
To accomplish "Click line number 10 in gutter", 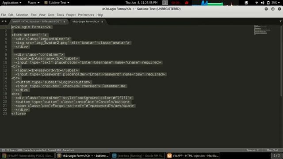I will coord(5,62).
